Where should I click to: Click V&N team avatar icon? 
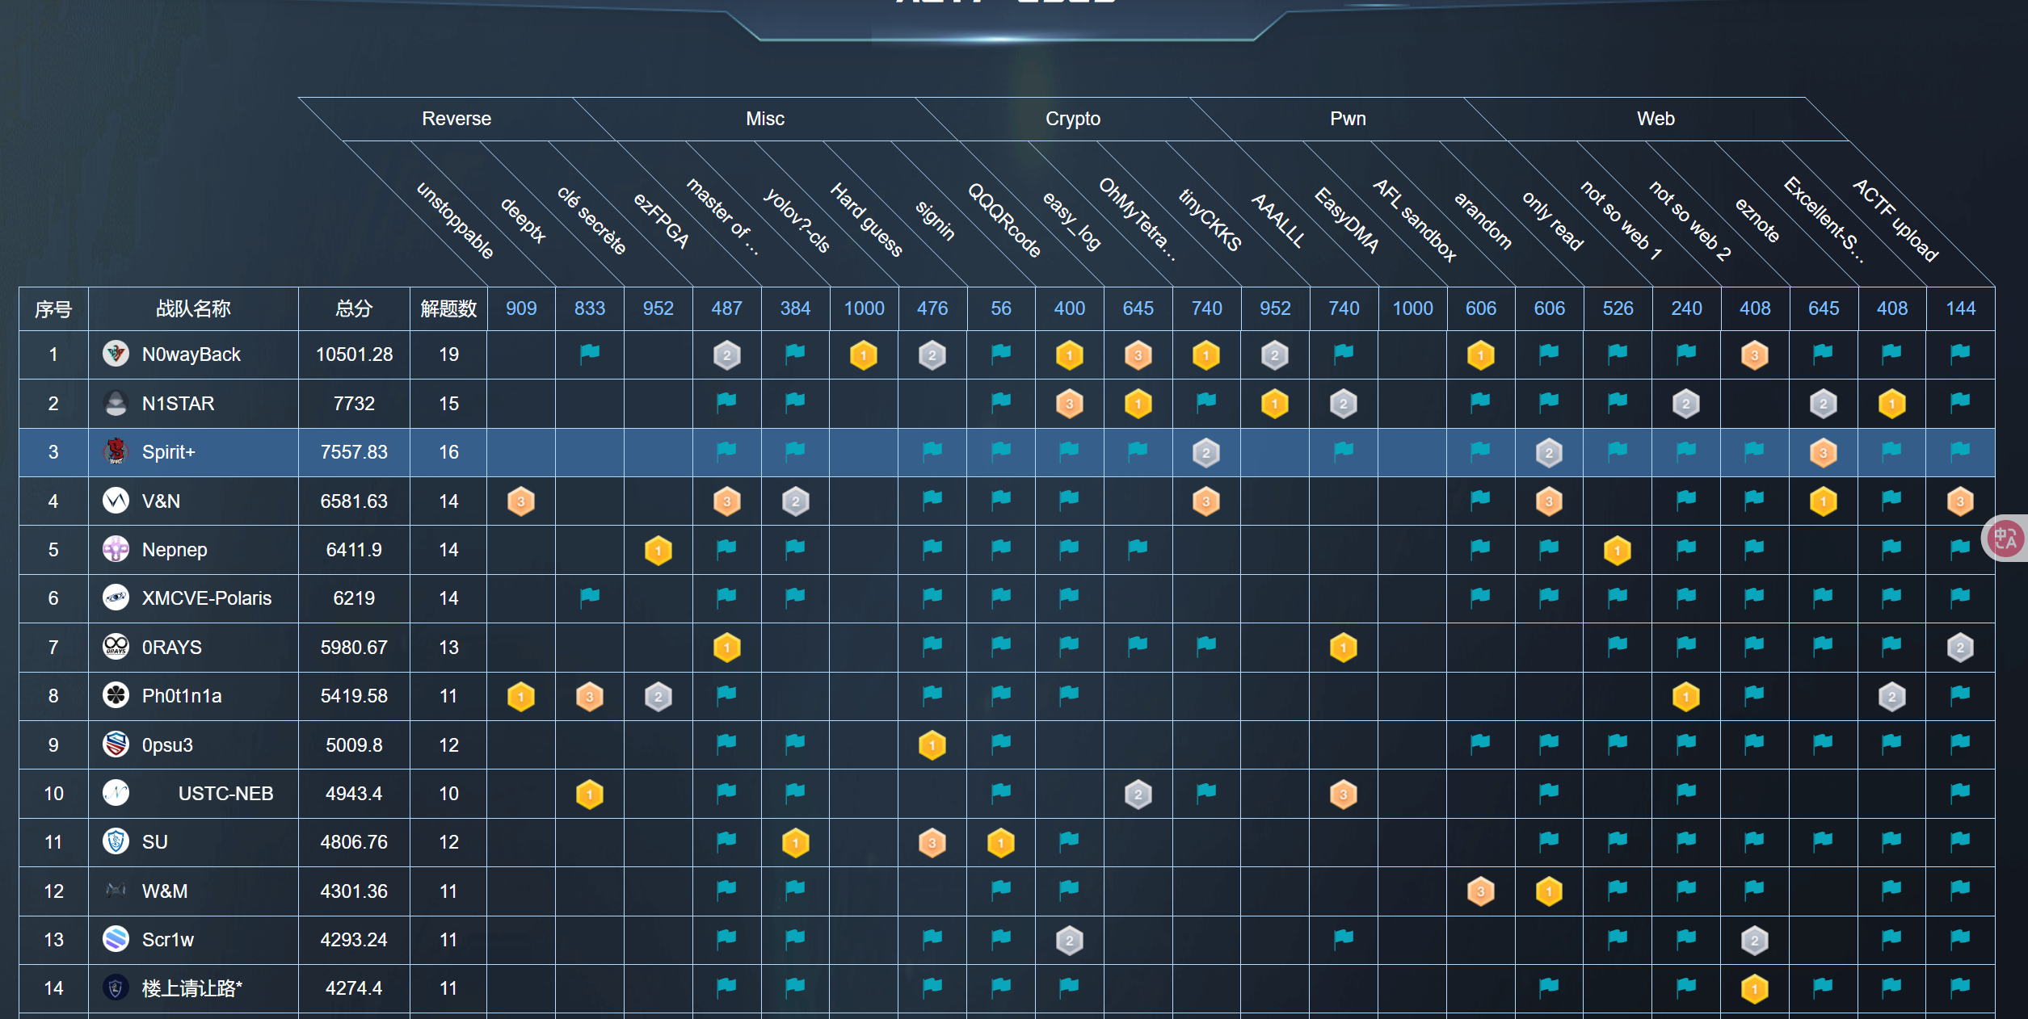coord(116,501)
